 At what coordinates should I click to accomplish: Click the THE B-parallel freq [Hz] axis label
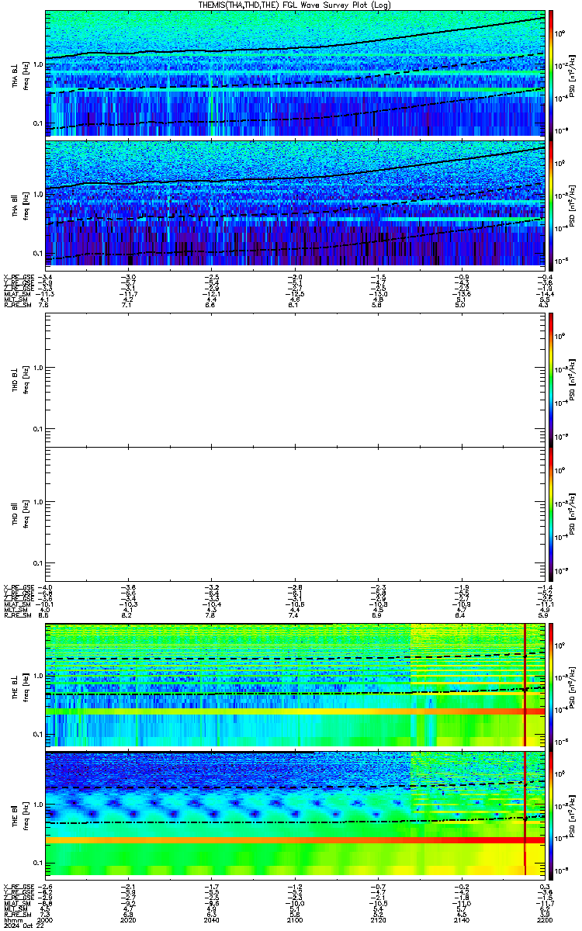(x=25, y=814)
